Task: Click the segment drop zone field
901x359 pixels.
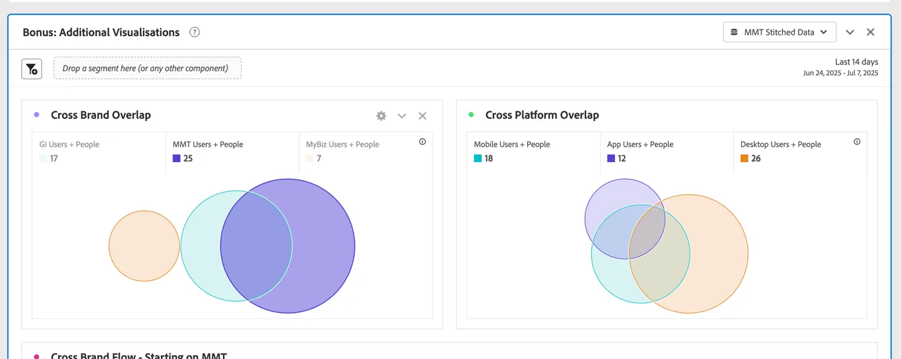Action: [147, 68]
